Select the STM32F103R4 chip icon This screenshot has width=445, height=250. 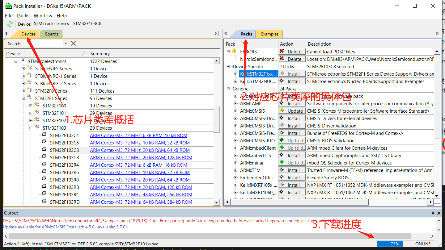coord(44,165)
